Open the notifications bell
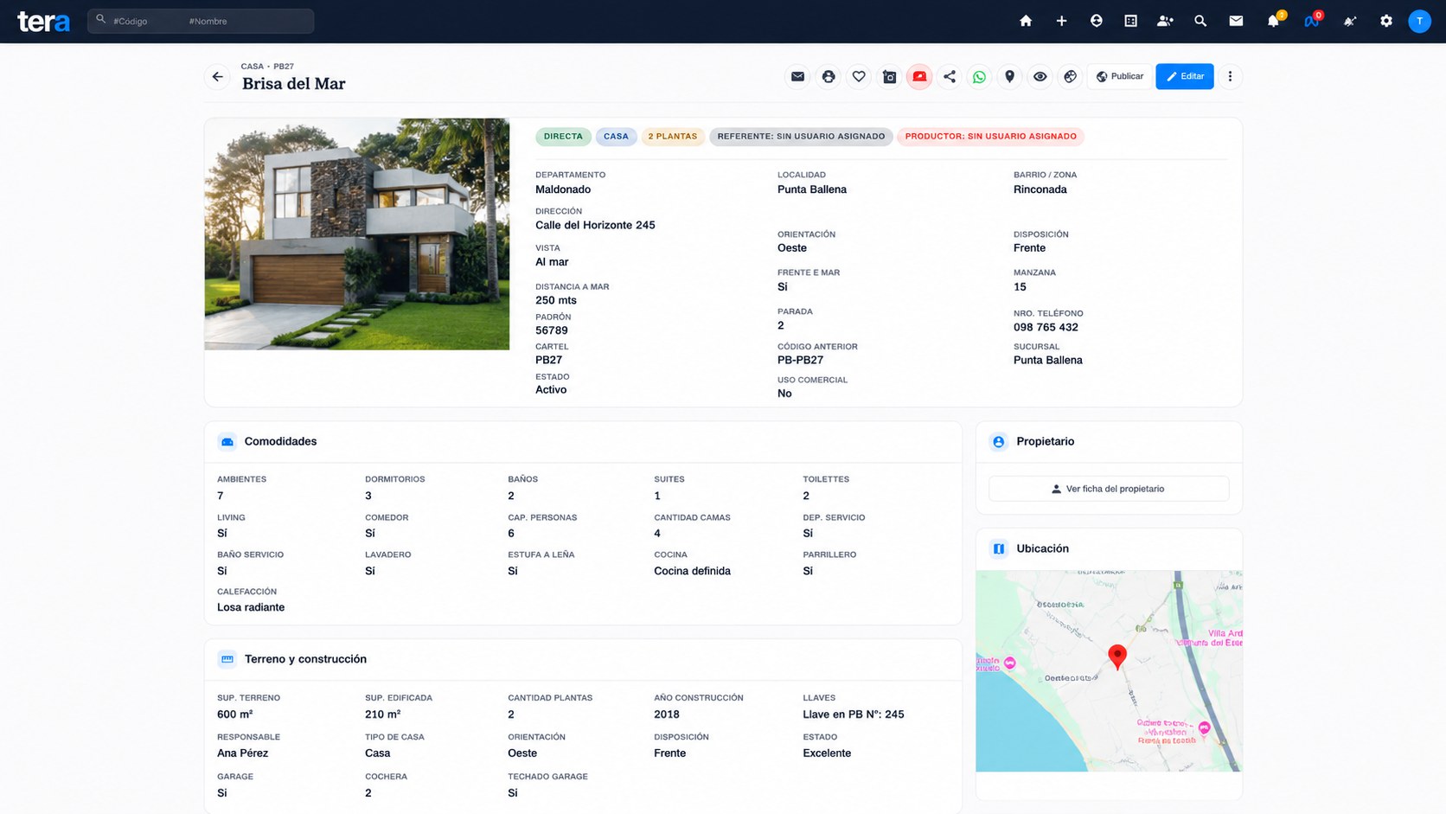Image resolution: width=1446 pixels, height=814 pixels. pos(1273,21)
